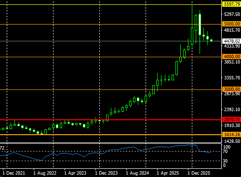241x177 pixels.
Task: Select the orange 4000.00 price label
Action: click(x=231, y=57)
